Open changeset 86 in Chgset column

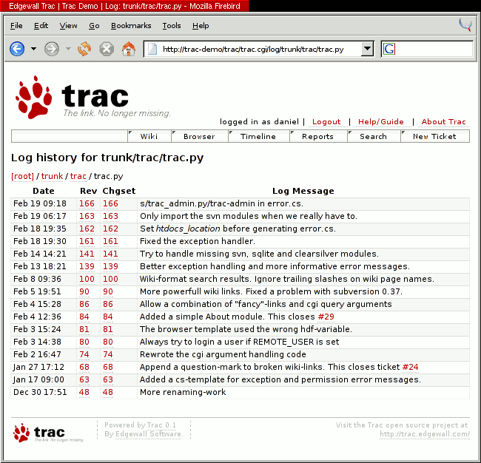tap(108, 304)
